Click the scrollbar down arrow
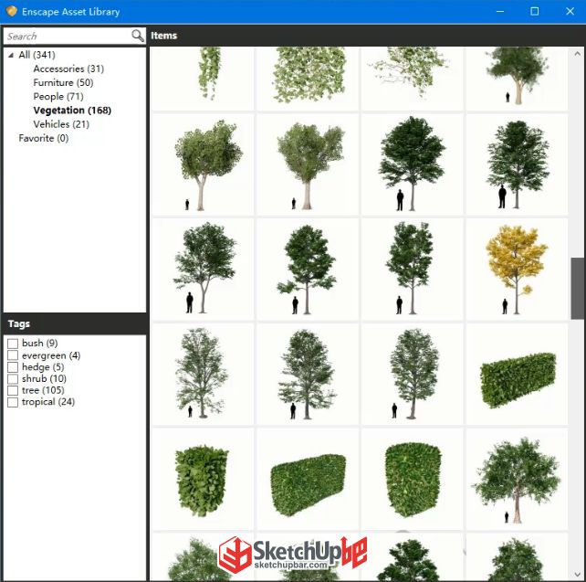The height and width of the screenshot is (582, 586). pos(577,575)
